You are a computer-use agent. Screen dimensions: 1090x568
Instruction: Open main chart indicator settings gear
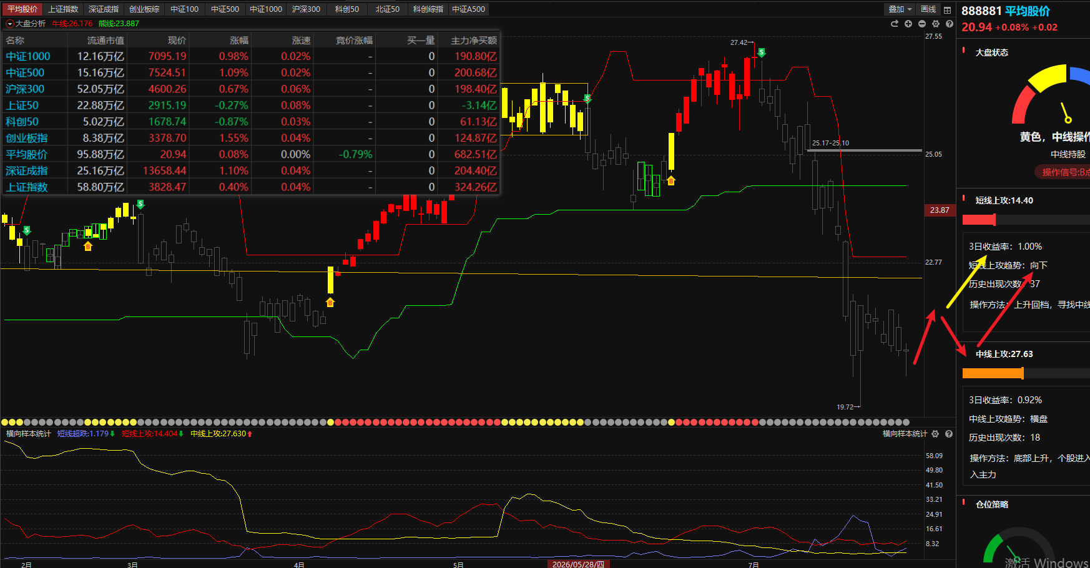click(936, 24)
